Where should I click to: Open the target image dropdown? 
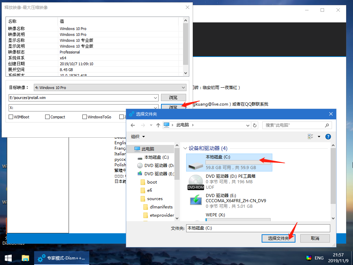(183, 88)
